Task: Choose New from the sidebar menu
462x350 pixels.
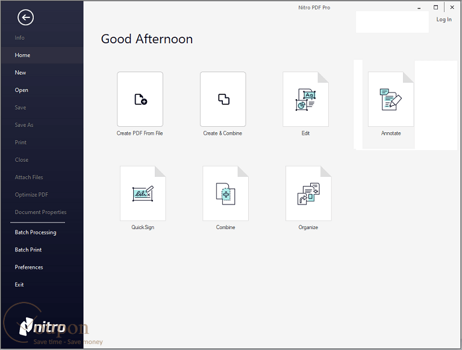Action: coord(20,72)
